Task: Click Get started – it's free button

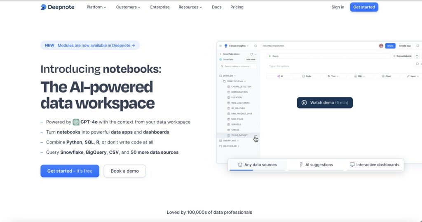Action: [70, 171]
